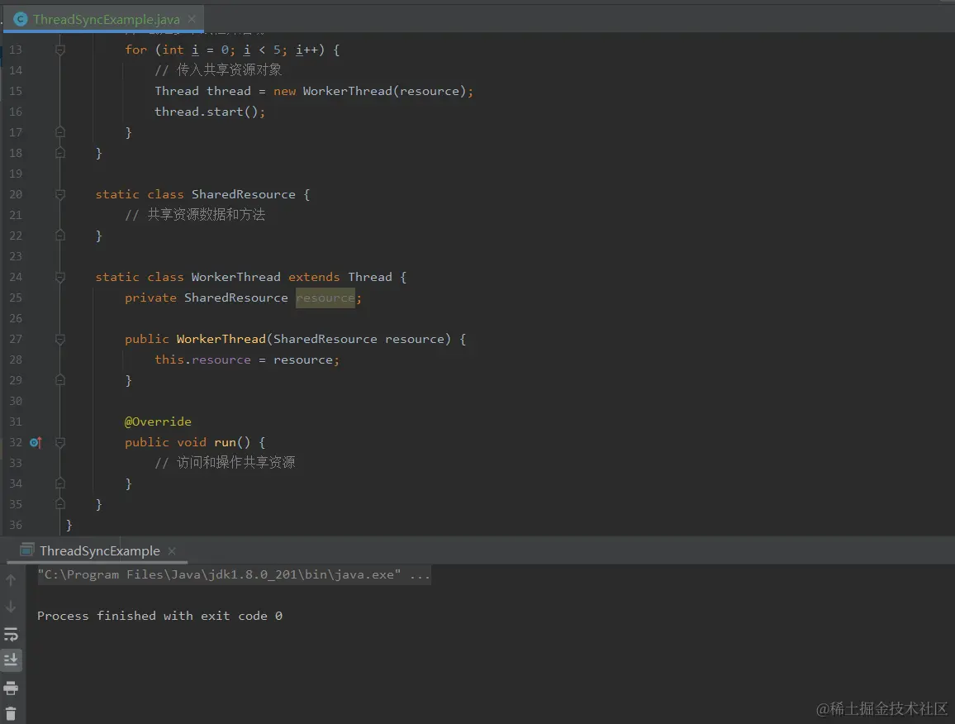Click the Java class icon on editor tab
This screenshot has height=724, width=955.
[x=21, y=20]
